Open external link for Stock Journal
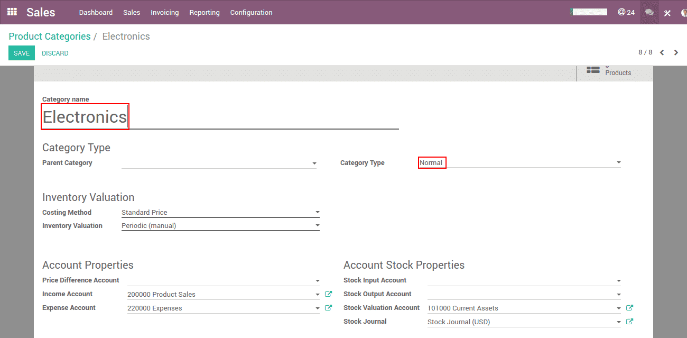 (x=629, y=322)
